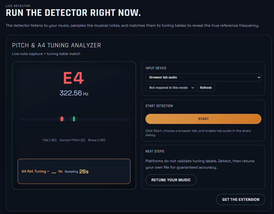Click the 322.56 Hz frequency readout
This screenshot has width=274, height=214.
74,93
